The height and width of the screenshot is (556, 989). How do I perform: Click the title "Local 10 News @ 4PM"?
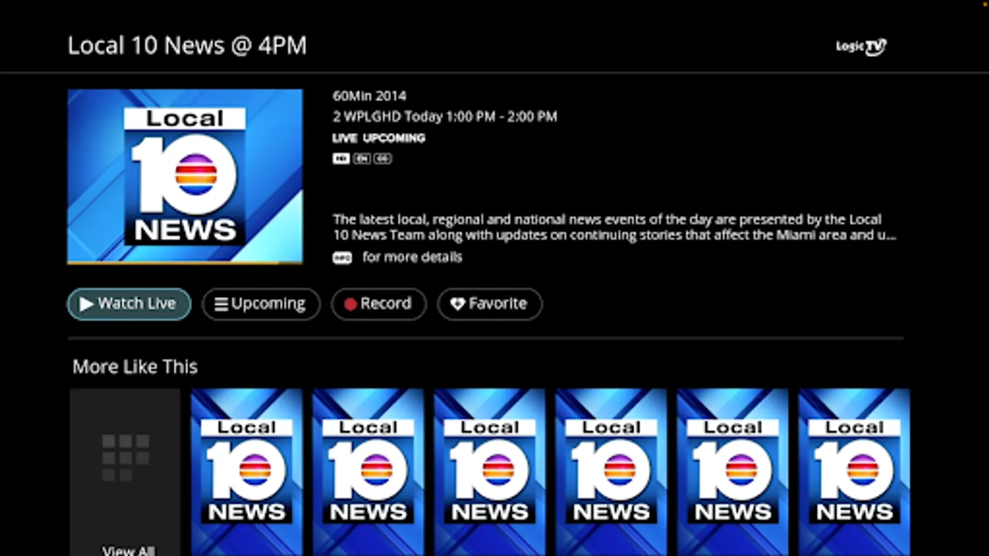[x=187, y=46]
